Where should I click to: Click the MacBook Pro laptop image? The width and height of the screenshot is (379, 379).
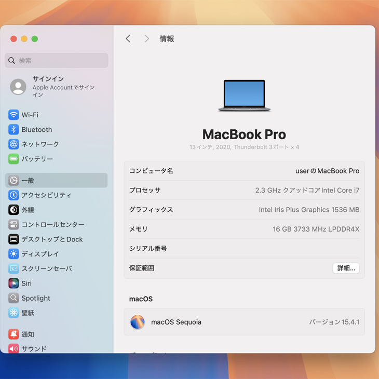[x=245, y=96]
